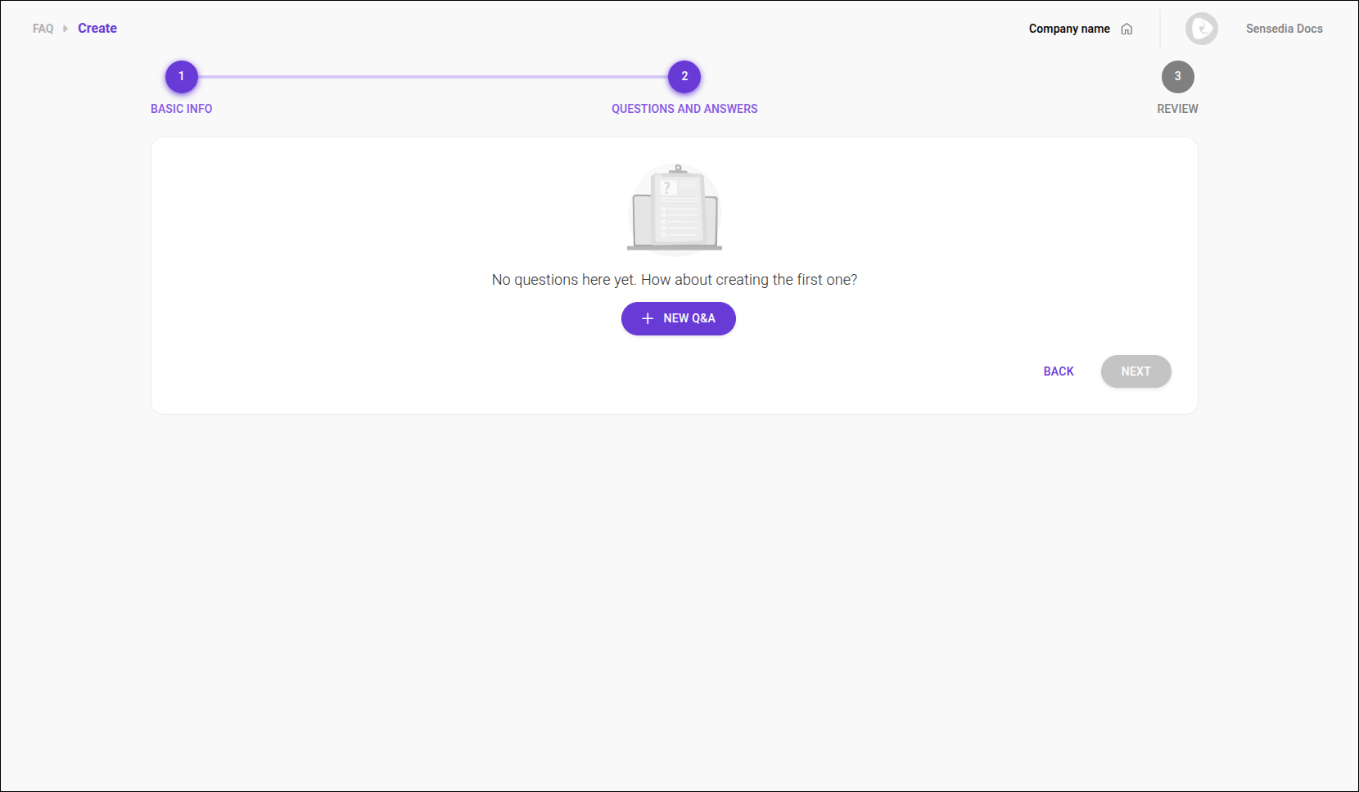Click the QUESTIONS AND ANSWERS label

(684, 108)
